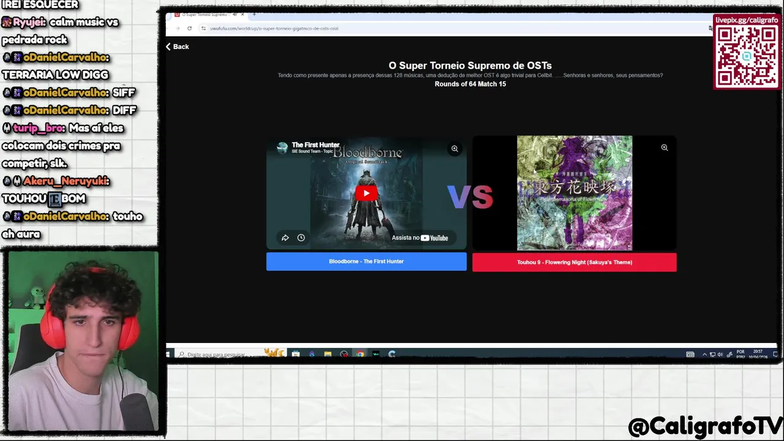Click the Windows search box
The height and width of the screenshot is (441, 784).
click(x=230, y=354)
